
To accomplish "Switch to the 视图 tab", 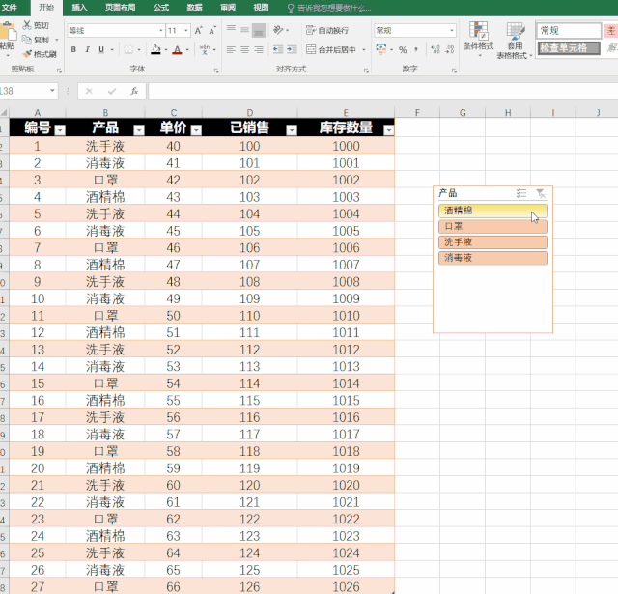I will [261, 7].
